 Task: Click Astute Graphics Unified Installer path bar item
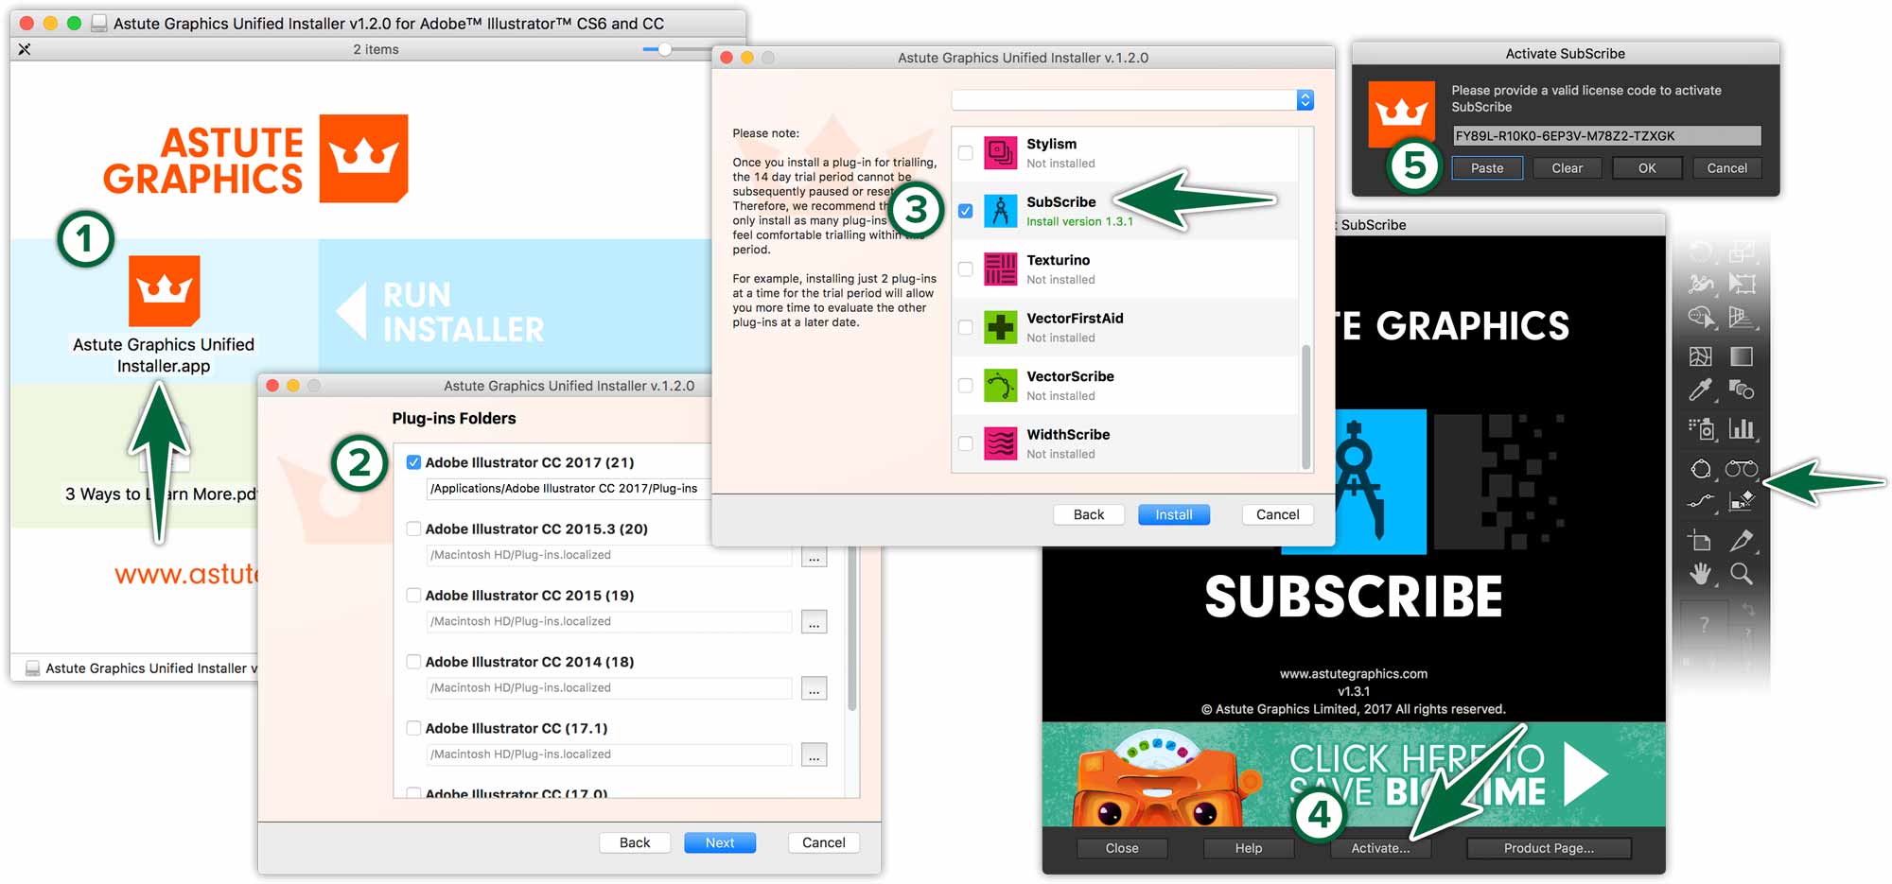(x=142, y=667)
